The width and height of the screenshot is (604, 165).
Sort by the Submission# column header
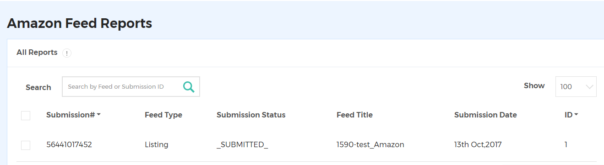point(71,115)
